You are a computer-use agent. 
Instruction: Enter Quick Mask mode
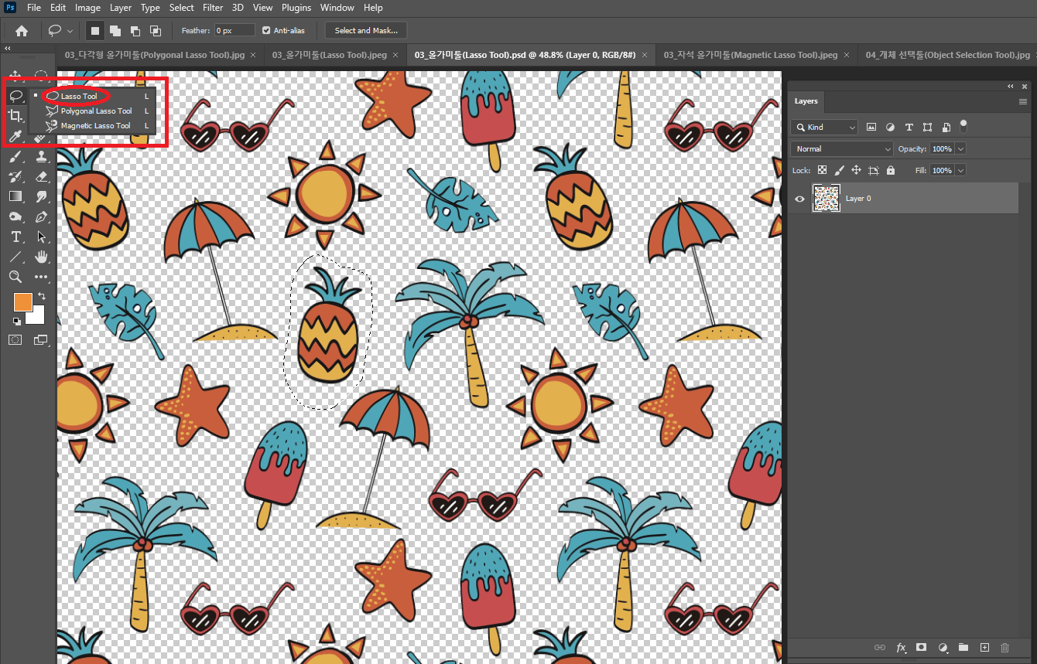pyautogui.click(x=15, y=339)
